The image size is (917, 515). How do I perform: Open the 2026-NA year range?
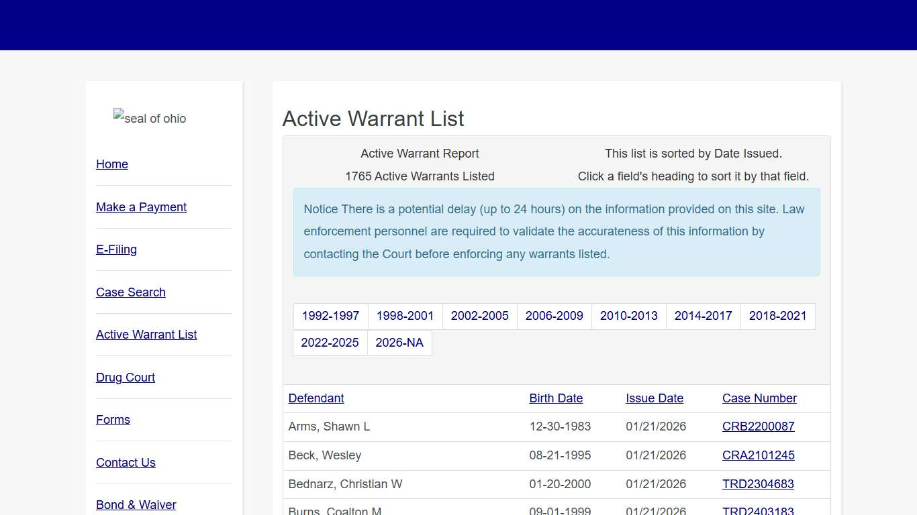point(399,343)
